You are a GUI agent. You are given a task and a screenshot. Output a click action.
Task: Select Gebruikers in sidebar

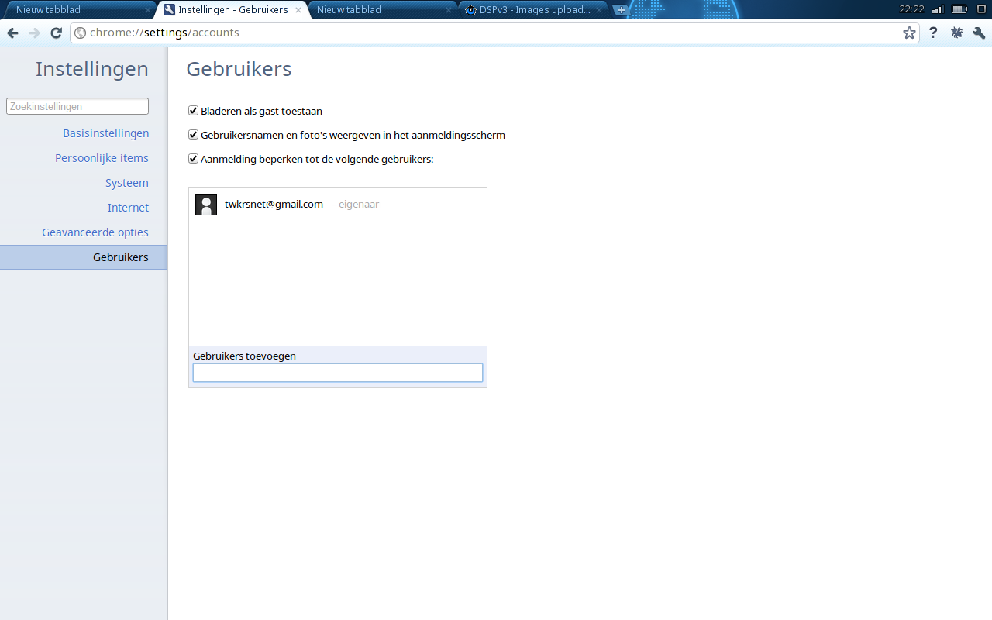pyautogui.click(x=84, y=257)
